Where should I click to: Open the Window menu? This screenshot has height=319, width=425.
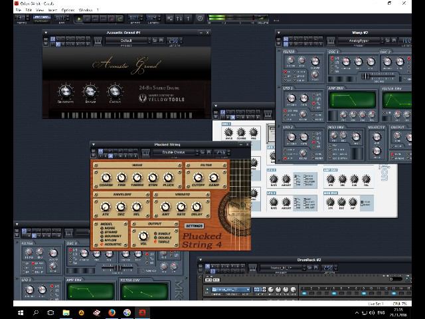[x=86, y=10]
